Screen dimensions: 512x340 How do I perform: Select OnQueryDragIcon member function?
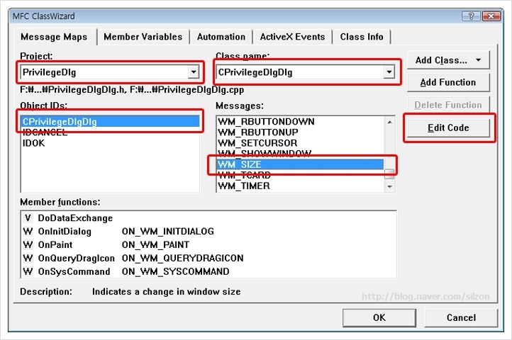208,258
